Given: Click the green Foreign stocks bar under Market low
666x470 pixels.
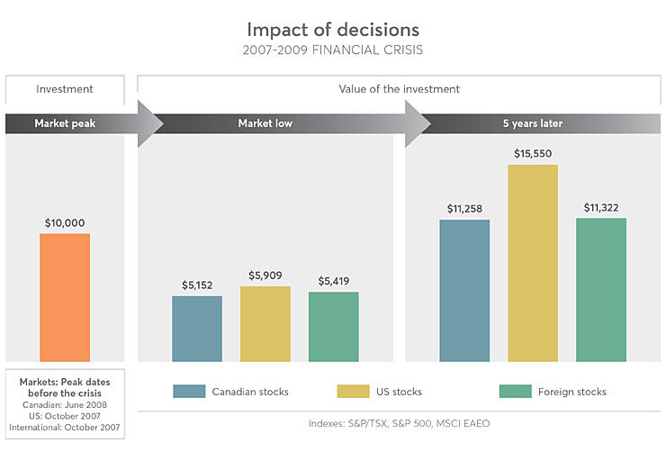Looking at the screenshot, I should point(334,326).
